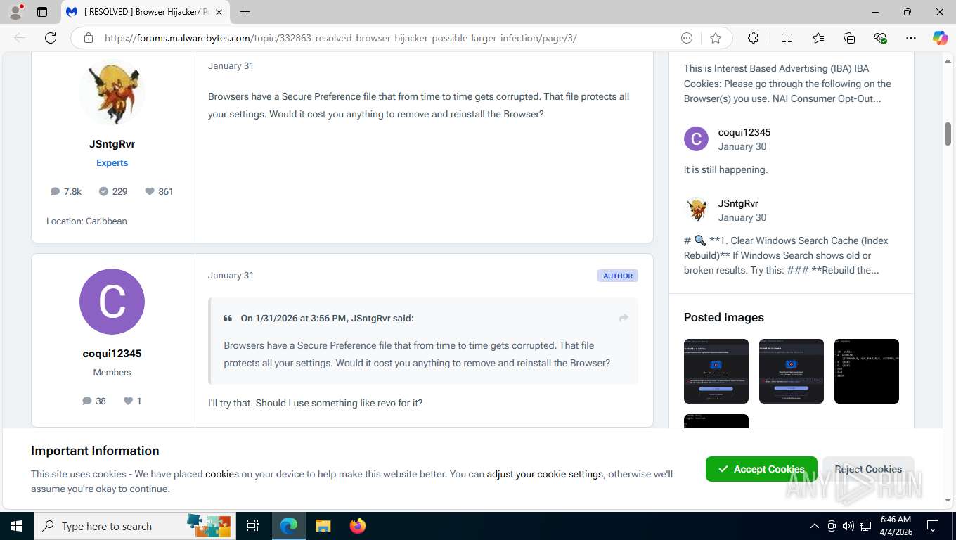View site information lock icon
Screen dimensions: 956x540
(89, 38)
